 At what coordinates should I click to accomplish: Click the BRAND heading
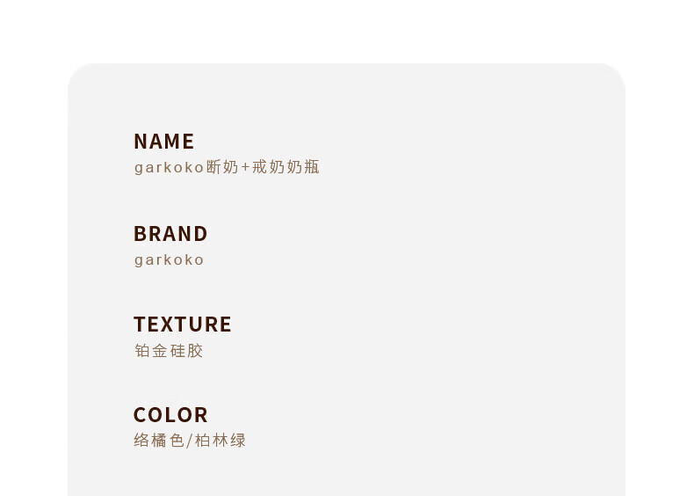tap(170, 234)
